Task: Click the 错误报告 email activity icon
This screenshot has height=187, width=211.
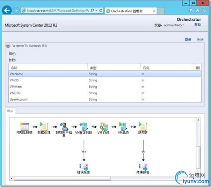Action: click(84, 167)
